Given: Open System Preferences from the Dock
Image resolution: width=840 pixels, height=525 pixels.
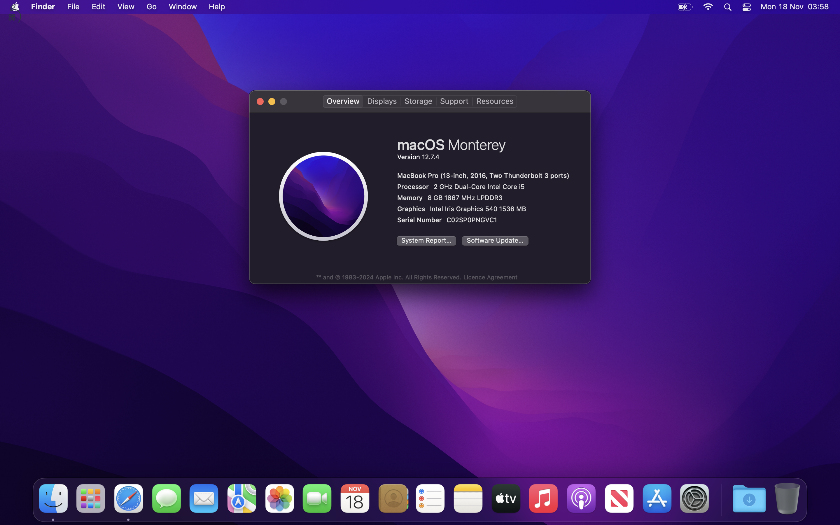Looking at the screenshot, I should (694, 498).
